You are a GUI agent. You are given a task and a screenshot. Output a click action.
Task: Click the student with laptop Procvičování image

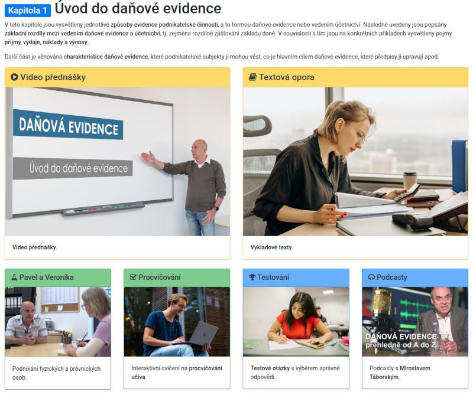(x=176, y=322)
